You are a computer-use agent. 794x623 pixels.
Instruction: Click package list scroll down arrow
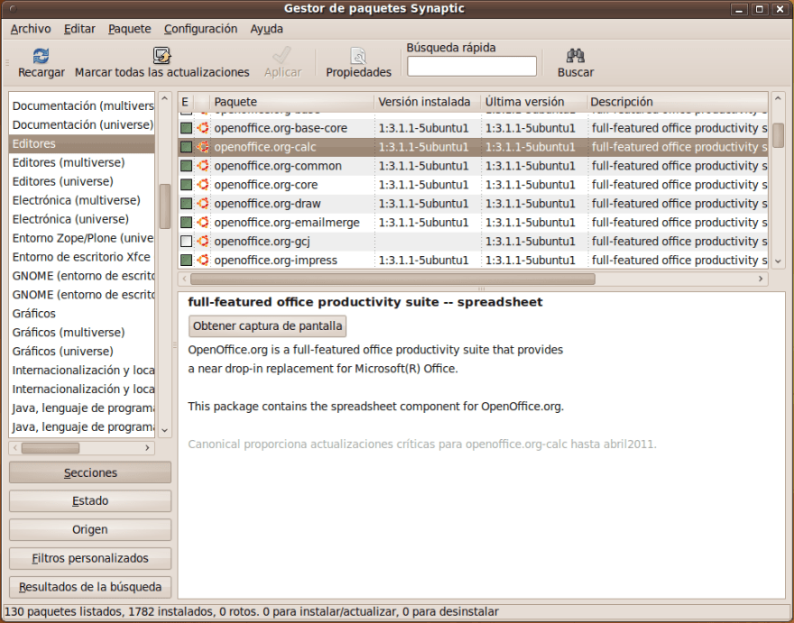[x=779, y=261]
